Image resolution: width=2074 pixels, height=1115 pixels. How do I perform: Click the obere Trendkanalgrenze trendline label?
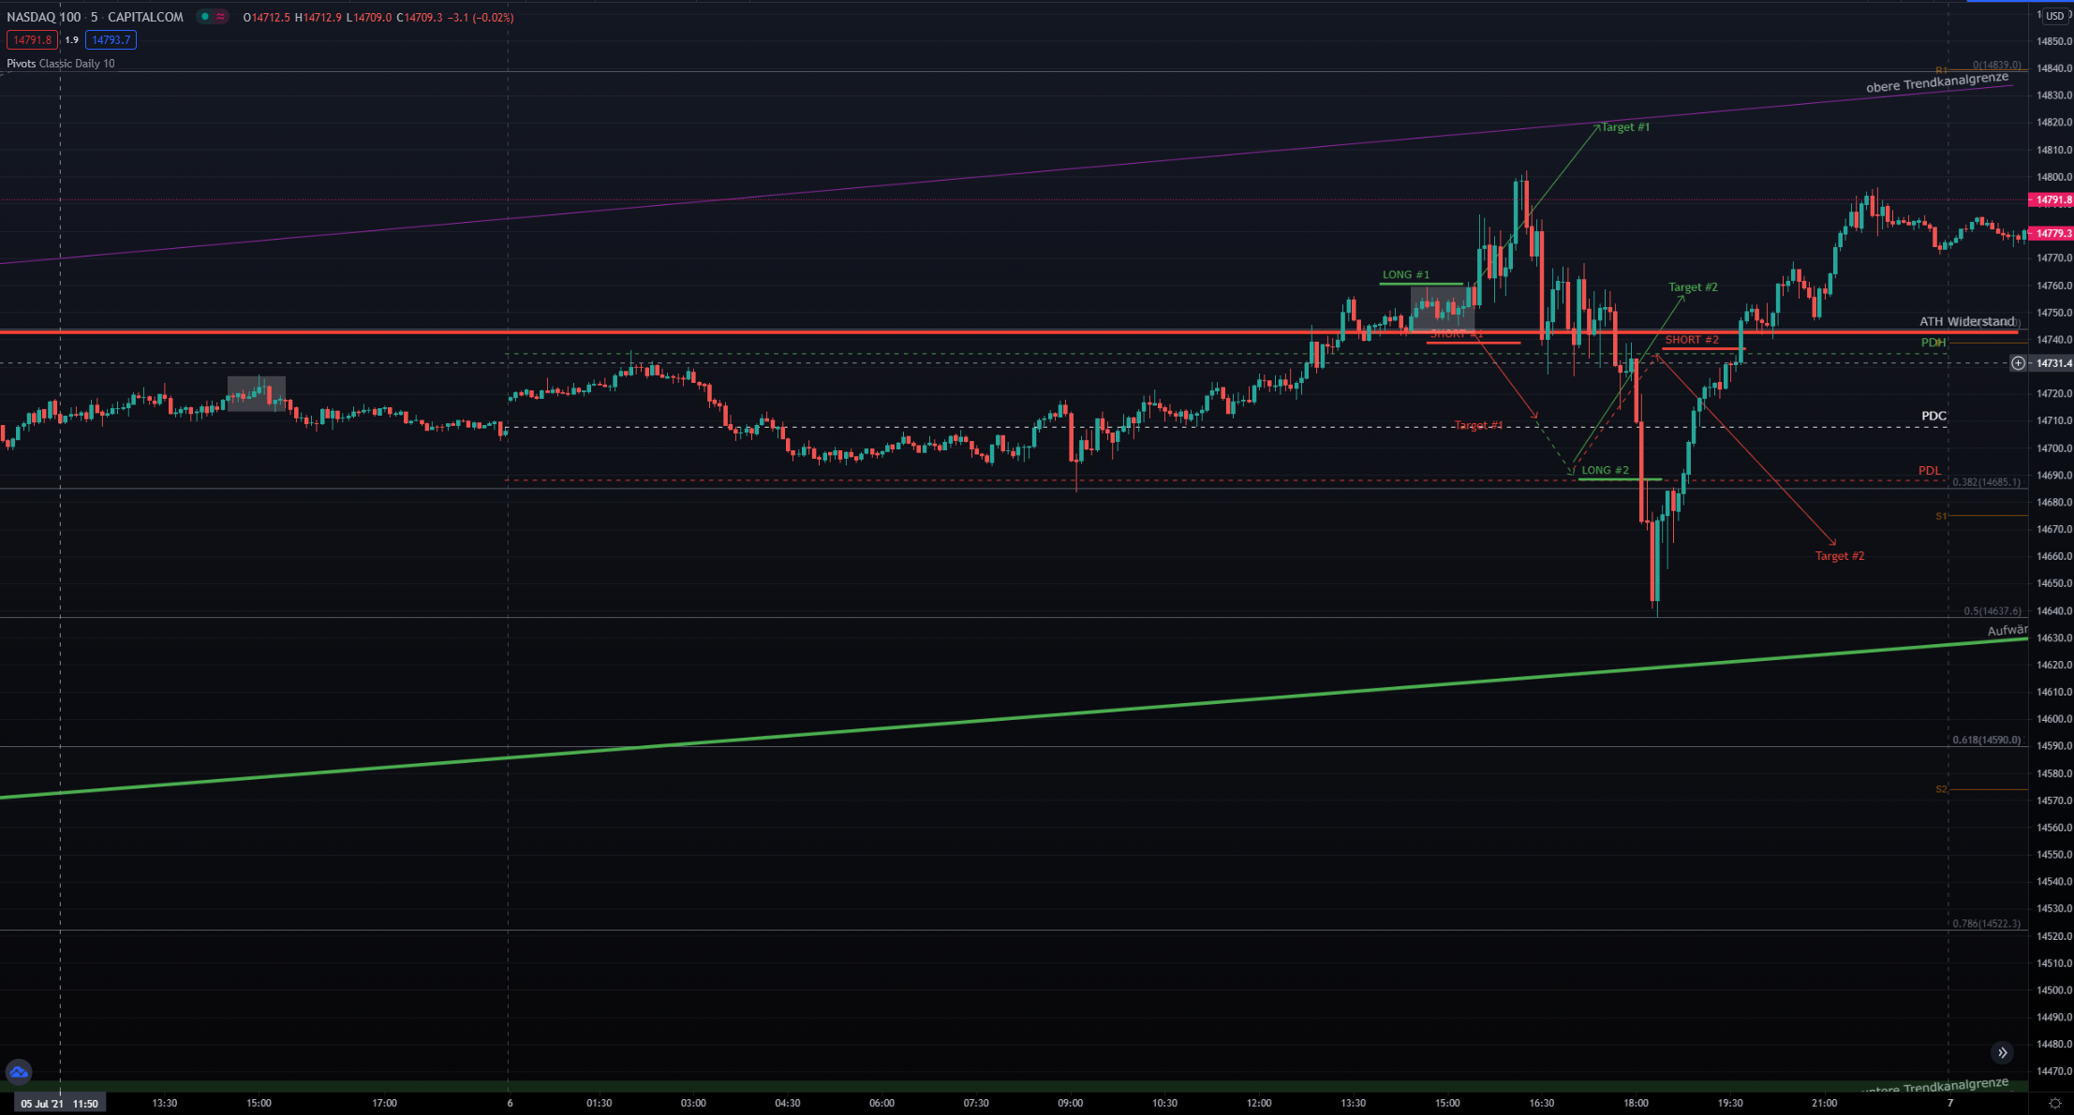[1937, 83]
